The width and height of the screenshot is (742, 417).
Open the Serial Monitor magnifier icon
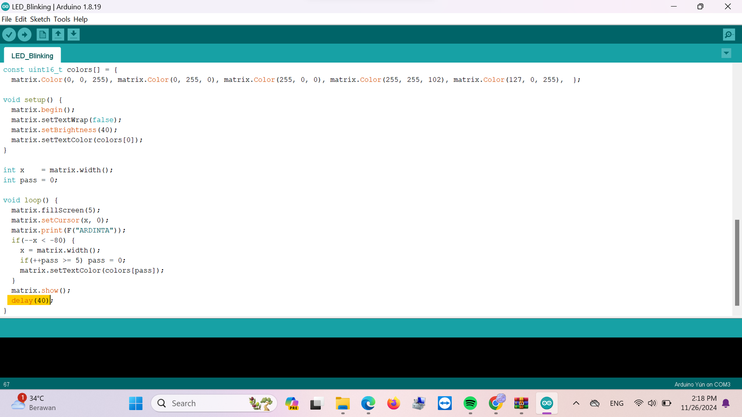click(x=729, y=35)
